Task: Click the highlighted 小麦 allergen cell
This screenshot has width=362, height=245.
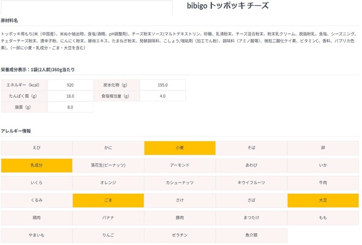Action: click(180, 148)
